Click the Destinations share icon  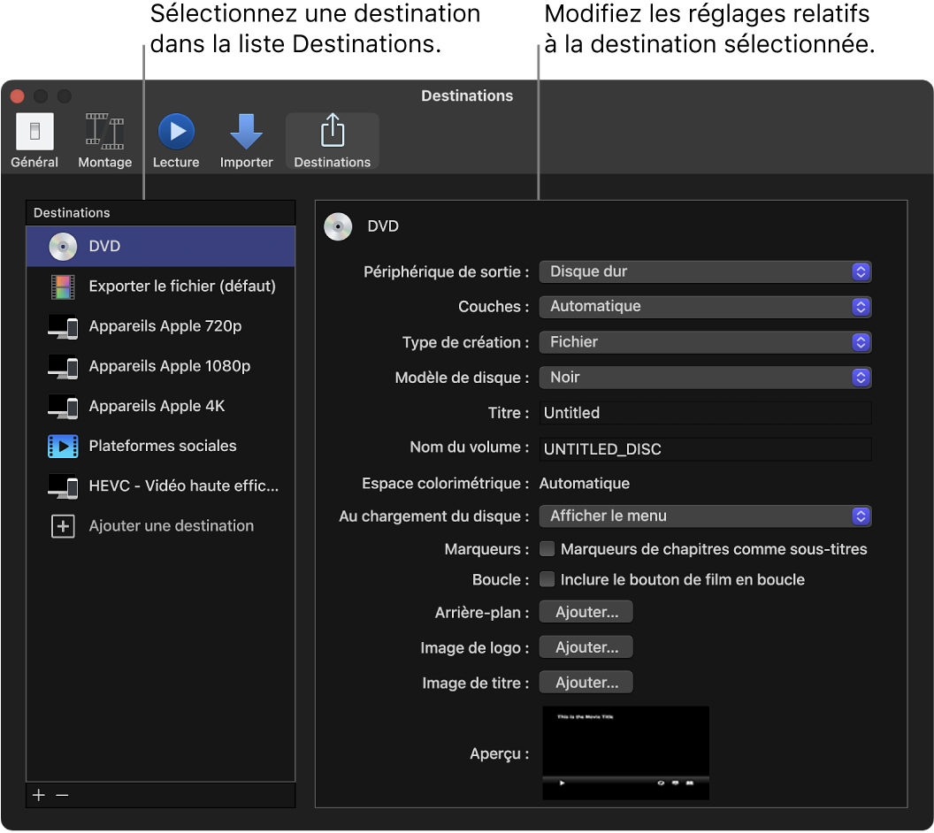[x=332, y=133]
